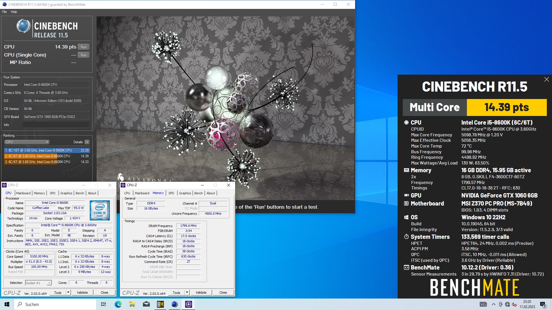This screenshot has width=552, height=310.
Task: Close the BenchMate result overlay
Action: pos(547,80)
